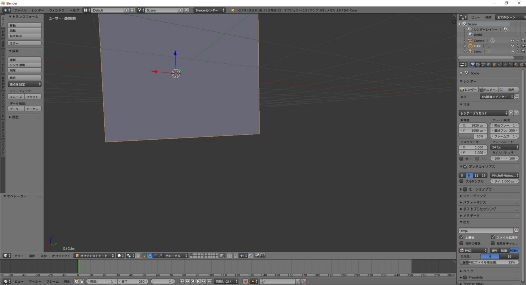The height and width of the screenshot is (285, 526).
Task: Jump to timeline start frame
Action: (x=182, y=281)
